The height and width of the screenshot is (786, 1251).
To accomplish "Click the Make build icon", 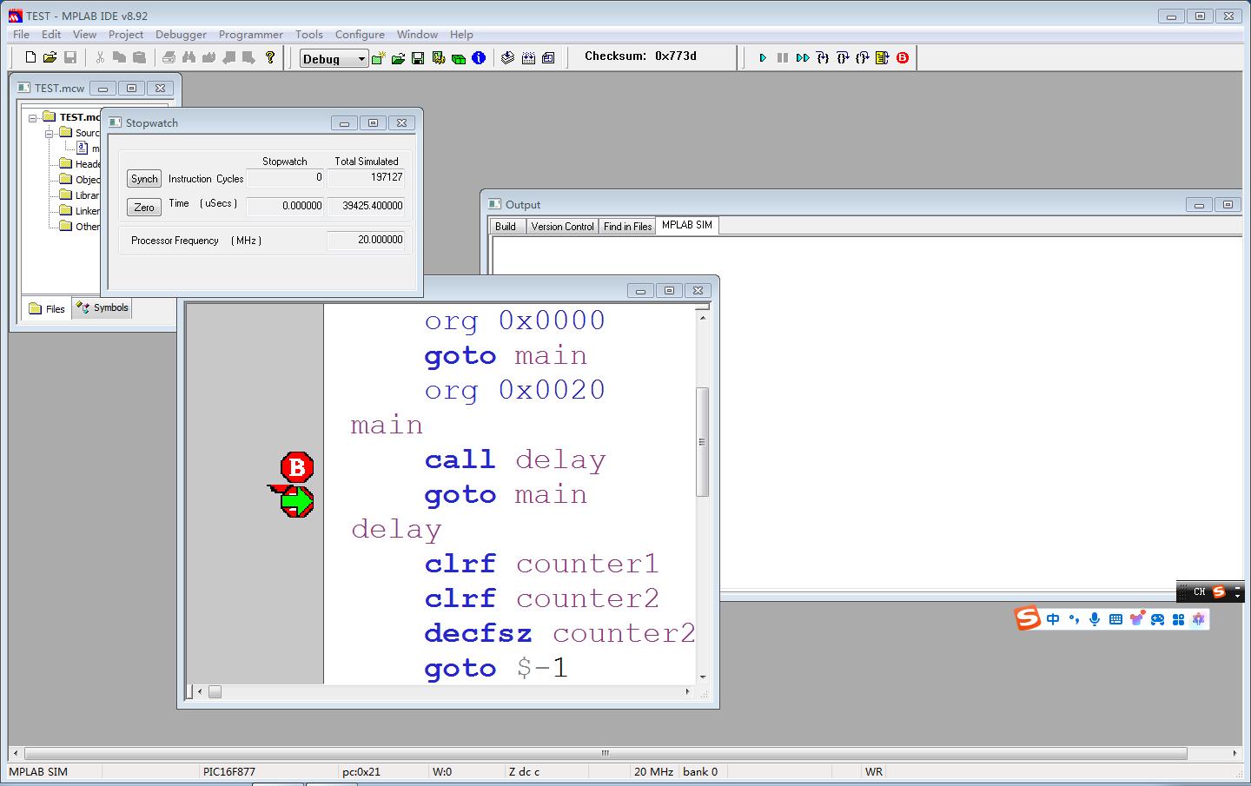I will (508, 58).
